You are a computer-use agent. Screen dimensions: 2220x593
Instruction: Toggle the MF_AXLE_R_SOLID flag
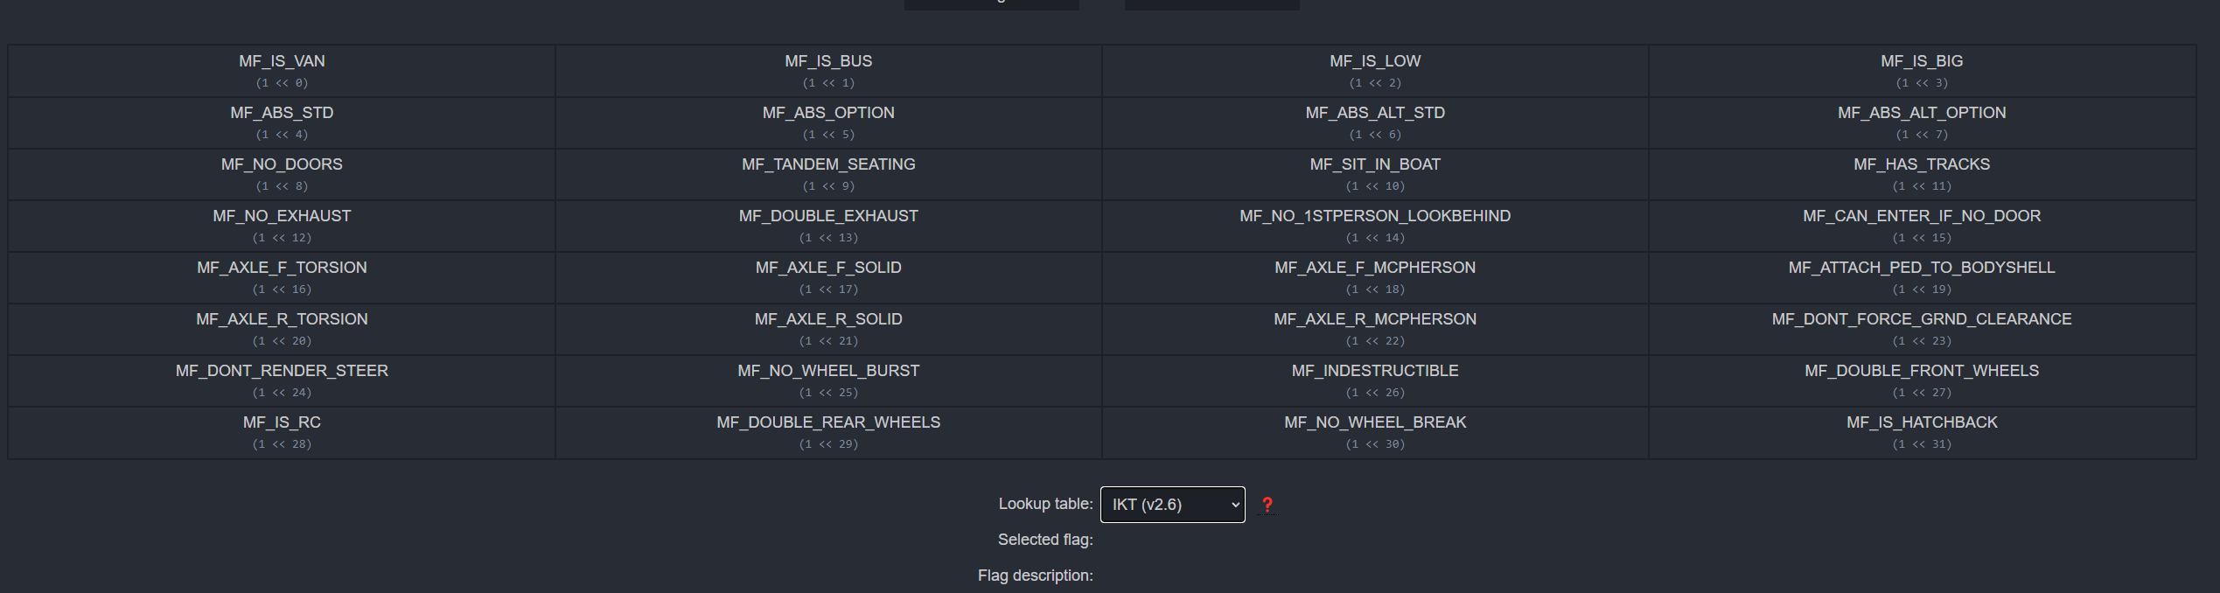point(828,329)
